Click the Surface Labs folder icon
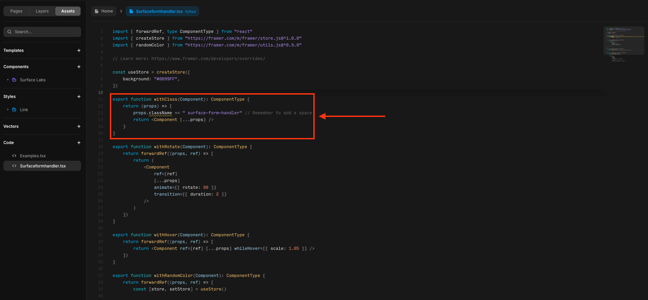 point(14,80)
